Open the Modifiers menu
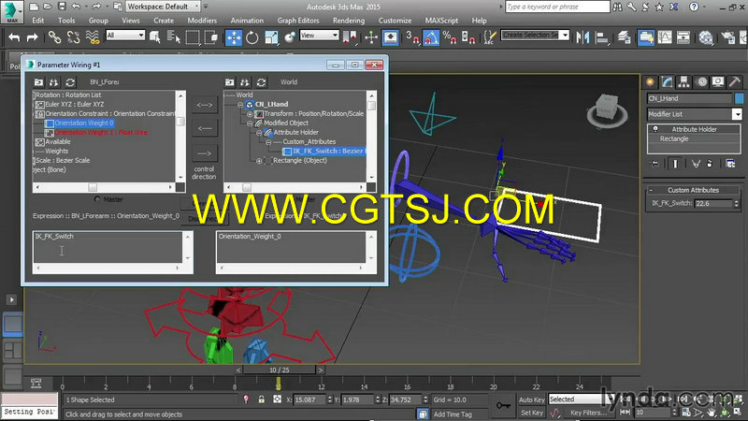This screenshot has width=748, height=421. pyautogui.click(x=202, y=21)
